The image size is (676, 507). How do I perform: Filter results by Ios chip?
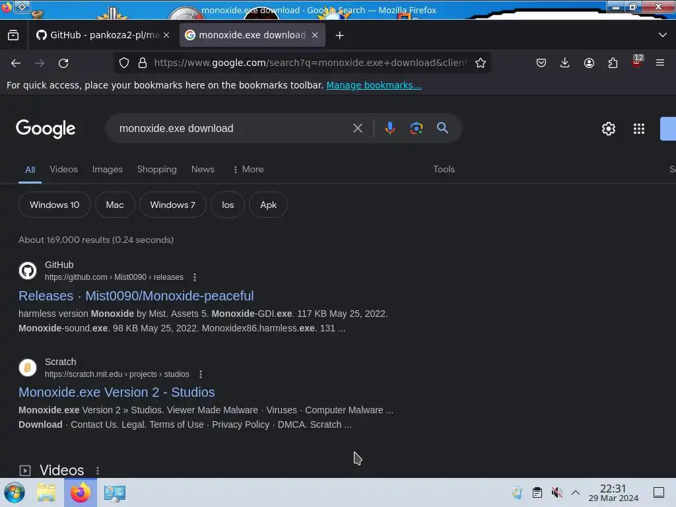click(x=228, y=205)
